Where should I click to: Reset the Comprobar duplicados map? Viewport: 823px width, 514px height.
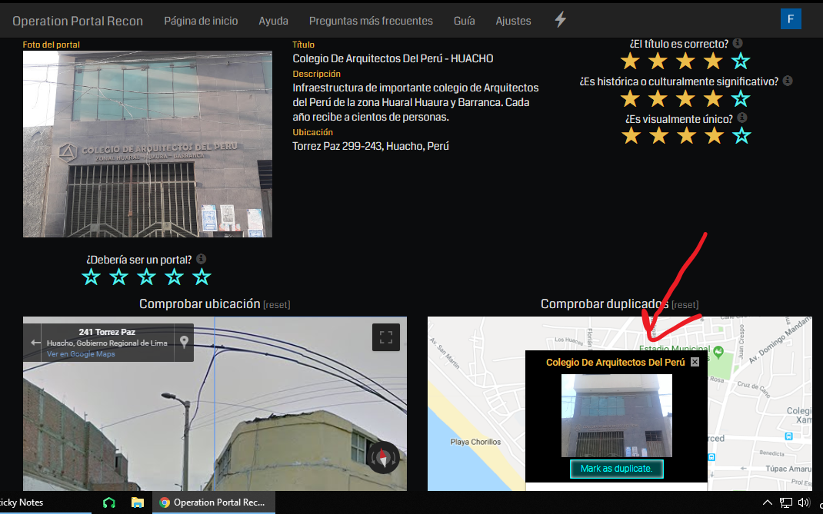click(685, 305)
